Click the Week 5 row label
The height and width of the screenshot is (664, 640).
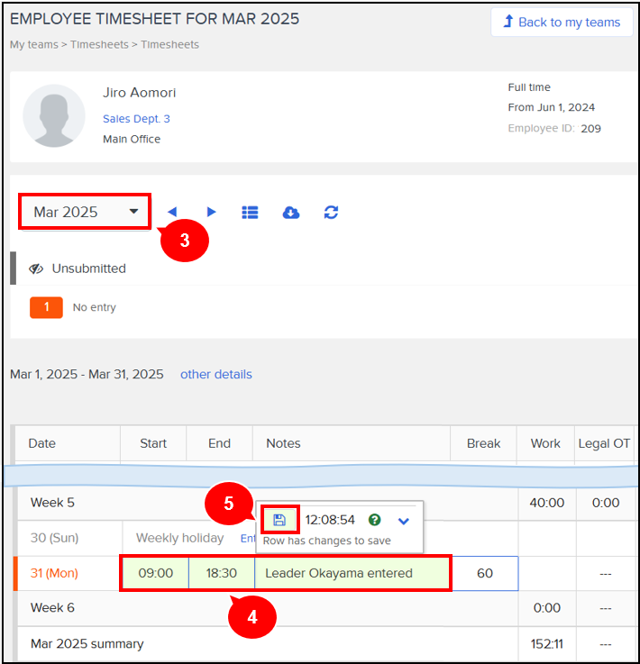click(x=52, y=503)
